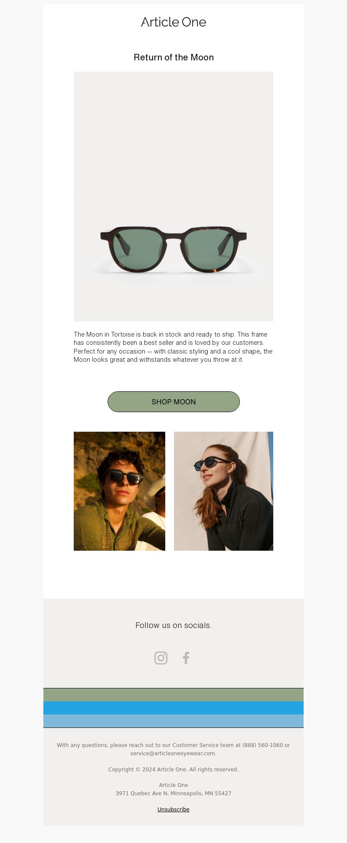Click the Return of the Moon heading
The height and width of the screenshot is (843, 347).
[173, 57]
